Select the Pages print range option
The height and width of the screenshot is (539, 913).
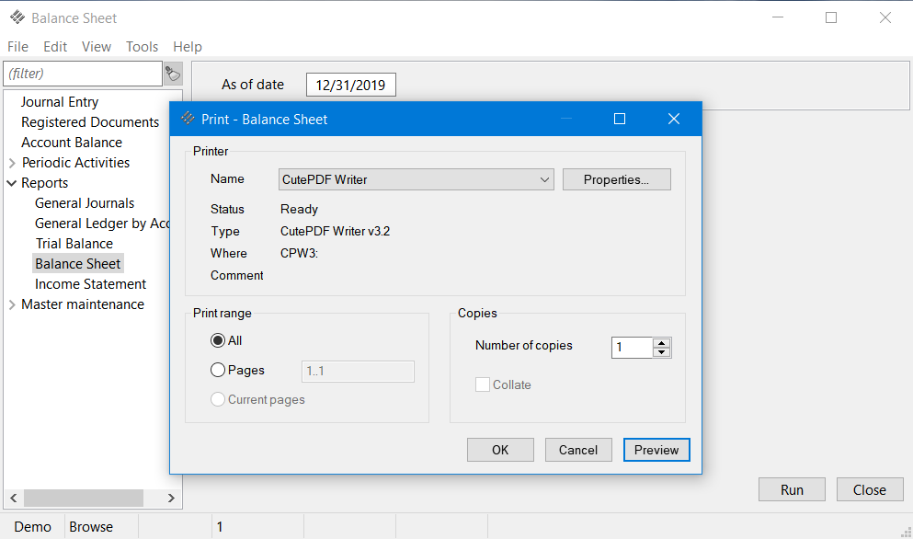(x=218, y=370)
